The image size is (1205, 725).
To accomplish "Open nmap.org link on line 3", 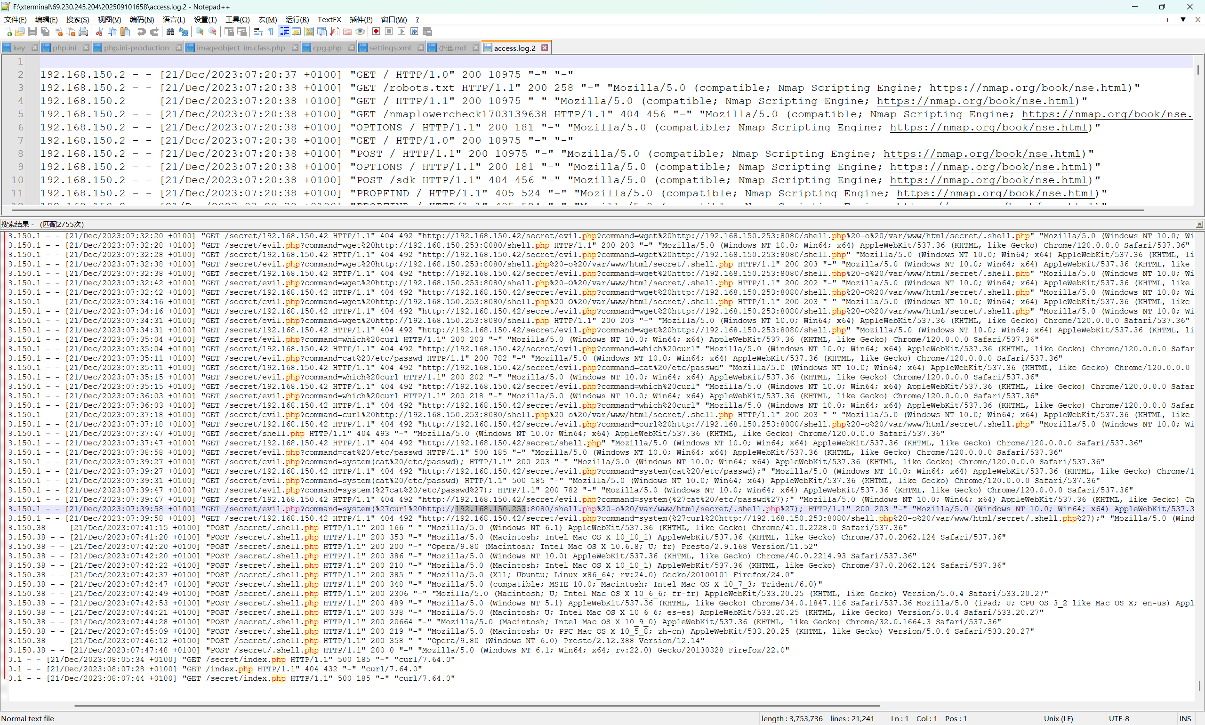I will tap(1028, 88).
